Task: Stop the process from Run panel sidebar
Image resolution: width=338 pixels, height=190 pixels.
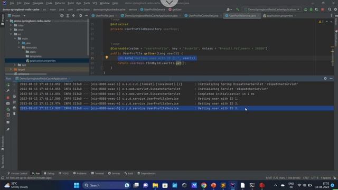Action: pyautogui.click(x=8, y=98)
